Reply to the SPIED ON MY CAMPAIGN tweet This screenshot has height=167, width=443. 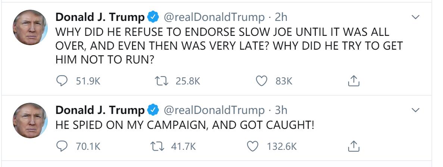pos(62,146)
